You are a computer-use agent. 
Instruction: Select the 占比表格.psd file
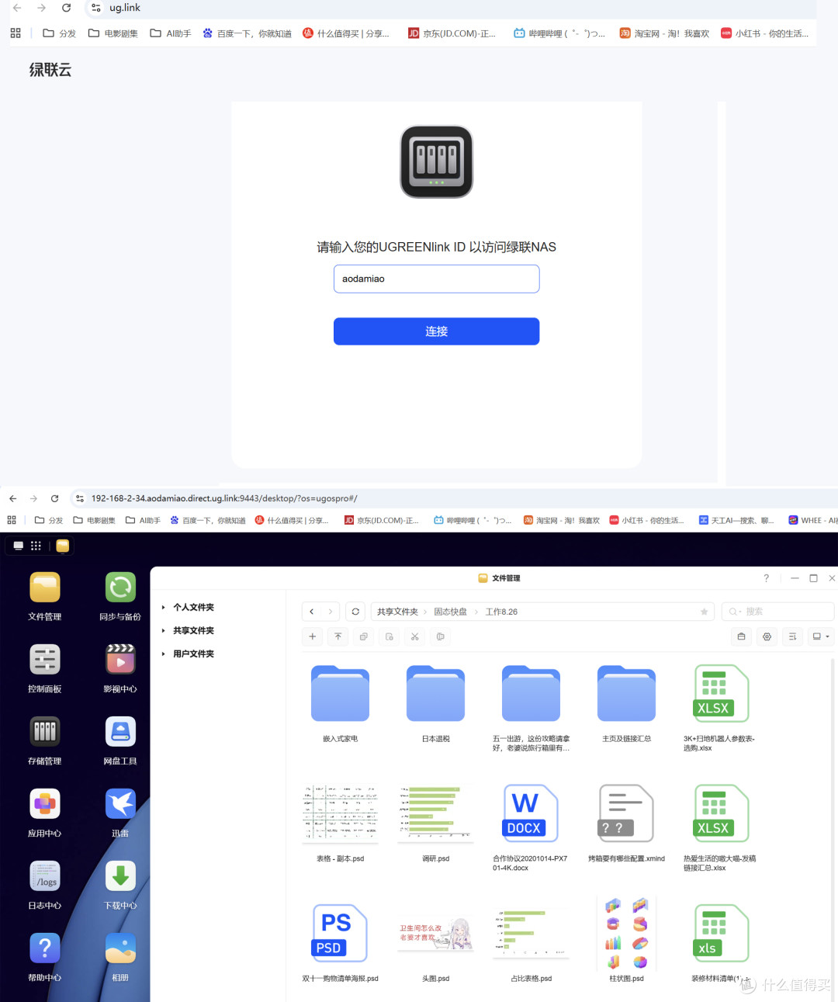click(531, 933)
